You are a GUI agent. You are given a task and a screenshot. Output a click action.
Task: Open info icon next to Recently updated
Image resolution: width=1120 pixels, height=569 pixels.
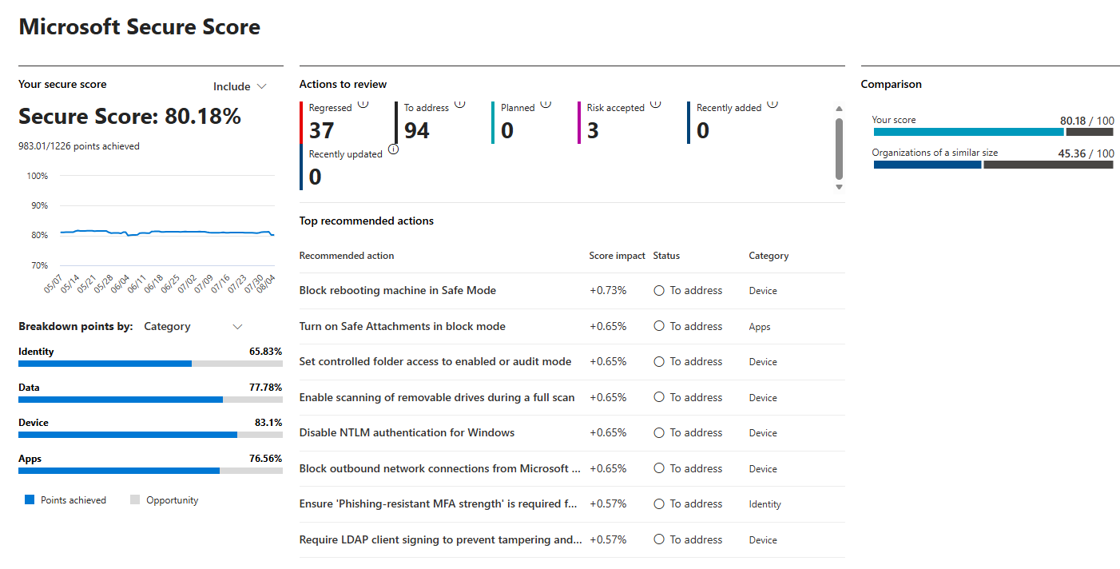tap(393, 149)
